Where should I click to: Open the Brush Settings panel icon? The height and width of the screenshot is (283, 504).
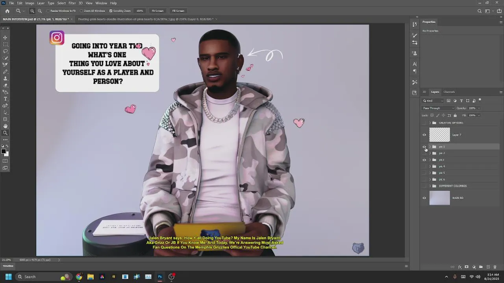pyautogui.click(x=415, y=35)
